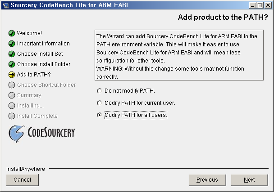The height and width of the screenshot is (192, 274).
Task: Choose Modify PATH for current user
Action: click(99, 103)
